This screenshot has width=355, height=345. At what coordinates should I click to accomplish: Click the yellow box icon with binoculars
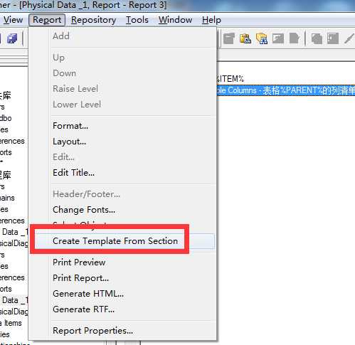[262, 38]
